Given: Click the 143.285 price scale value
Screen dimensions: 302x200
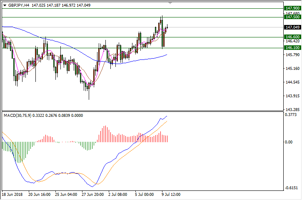Looking at the screenshot, I should (292, 110).
